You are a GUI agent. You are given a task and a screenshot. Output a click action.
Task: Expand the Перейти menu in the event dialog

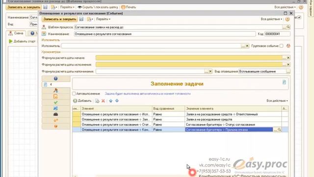103,19
